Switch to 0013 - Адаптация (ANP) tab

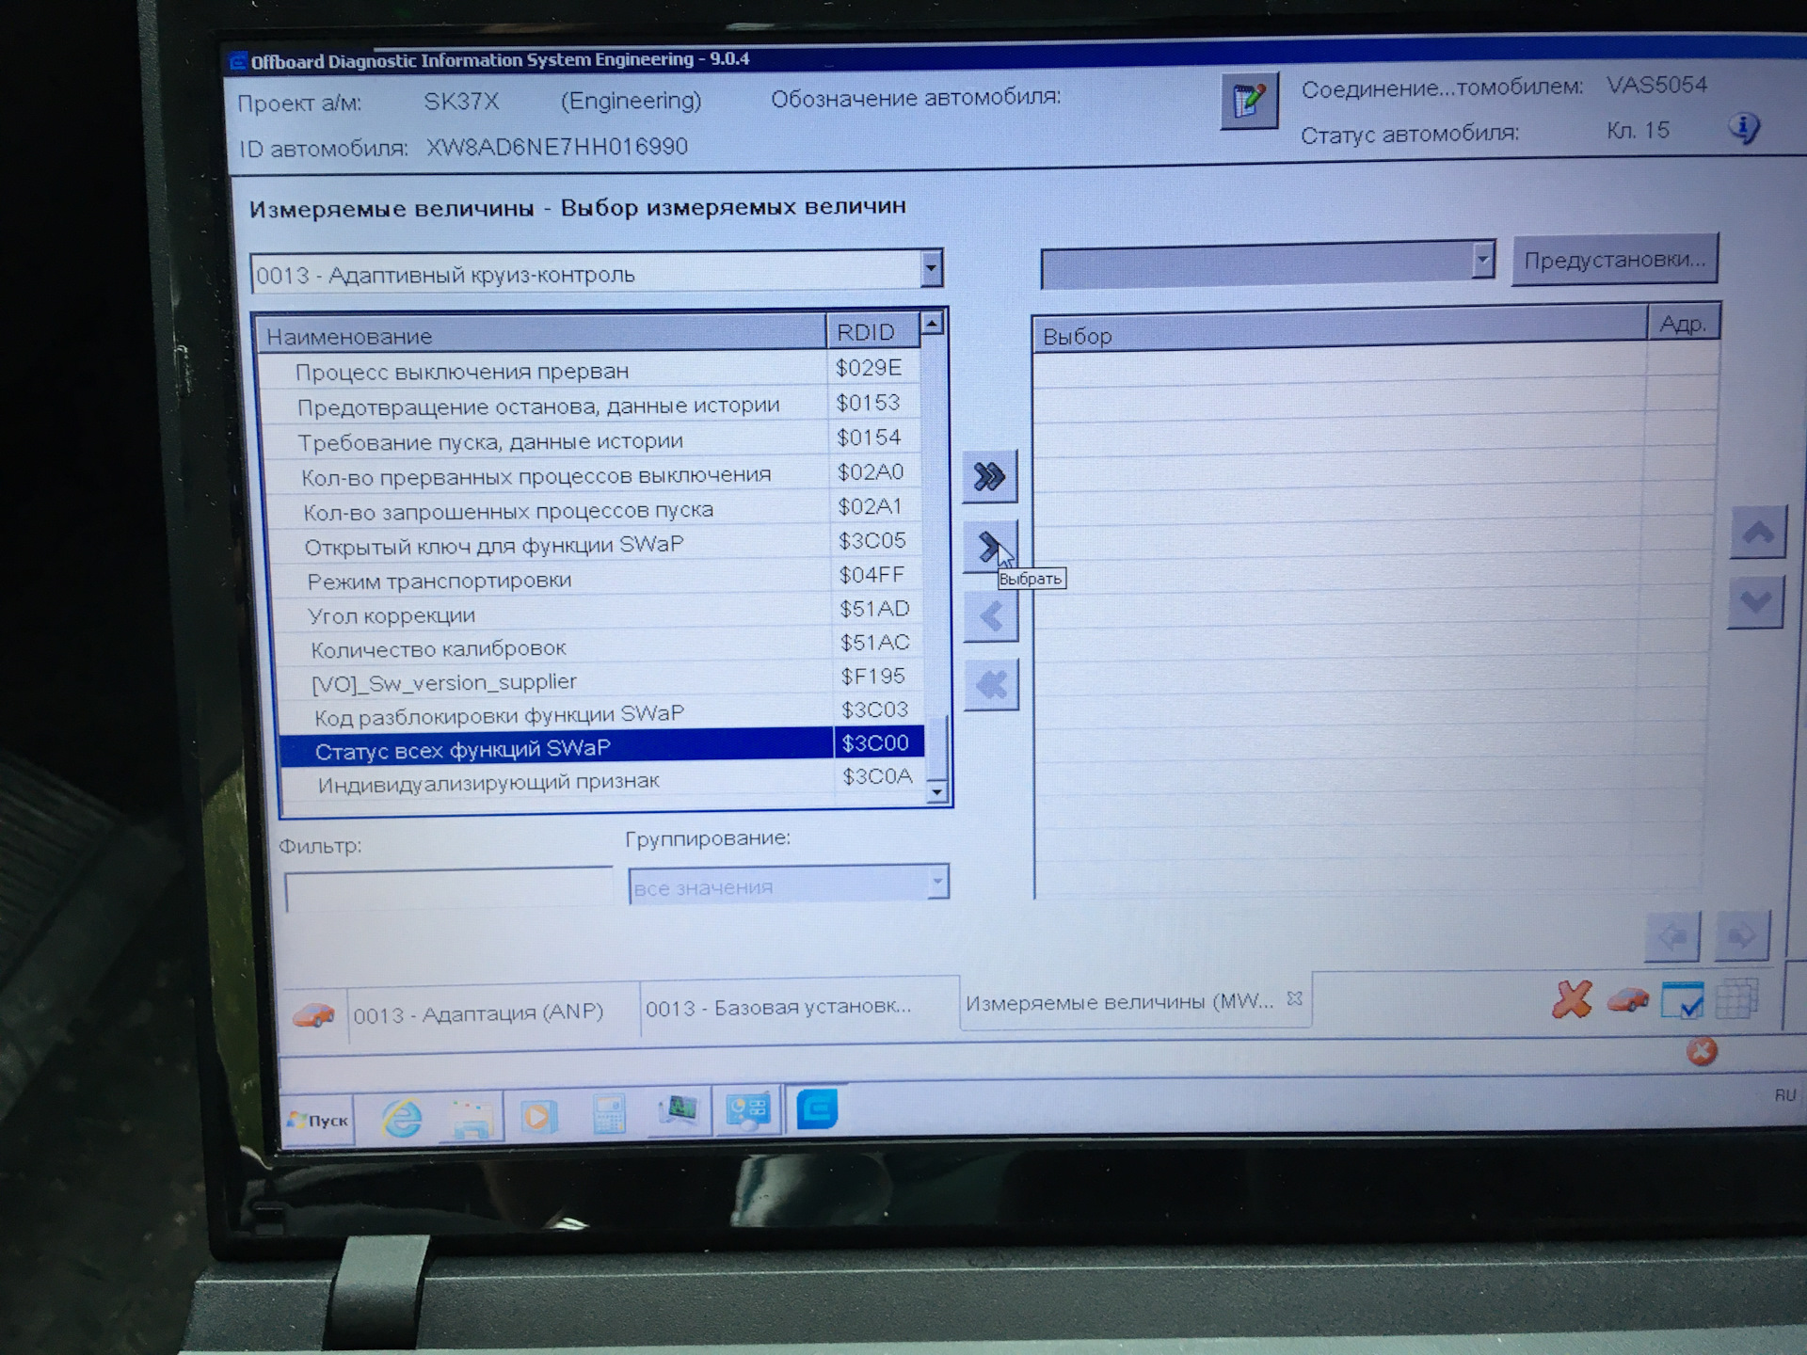(x=478, y=1013)
